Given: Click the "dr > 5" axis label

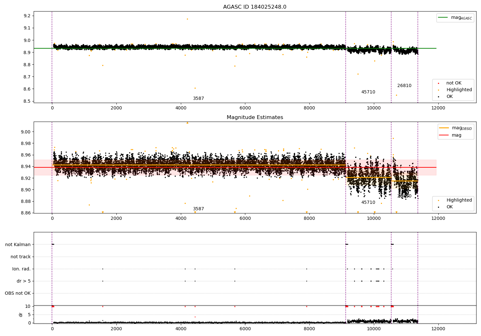Looking at the screenshot, I should point(24,281).
